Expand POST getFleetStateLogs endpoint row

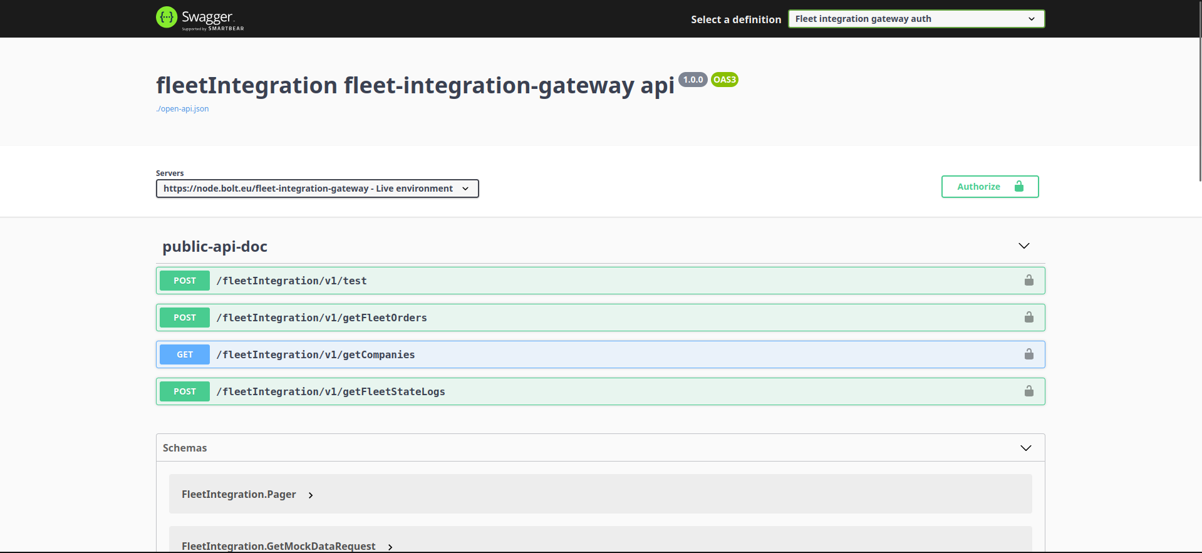click(330, 391)
